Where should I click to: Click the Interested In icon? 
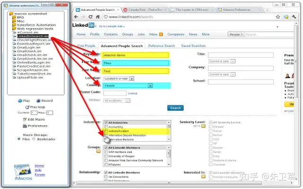(x=203, y=176)
